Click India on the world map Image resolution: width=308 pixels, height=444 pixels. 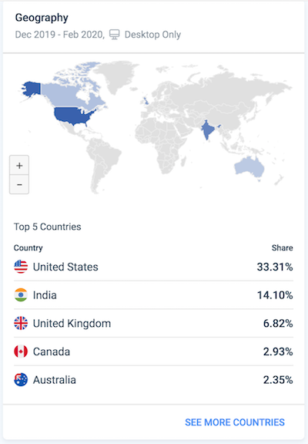[x=208, y=129]
